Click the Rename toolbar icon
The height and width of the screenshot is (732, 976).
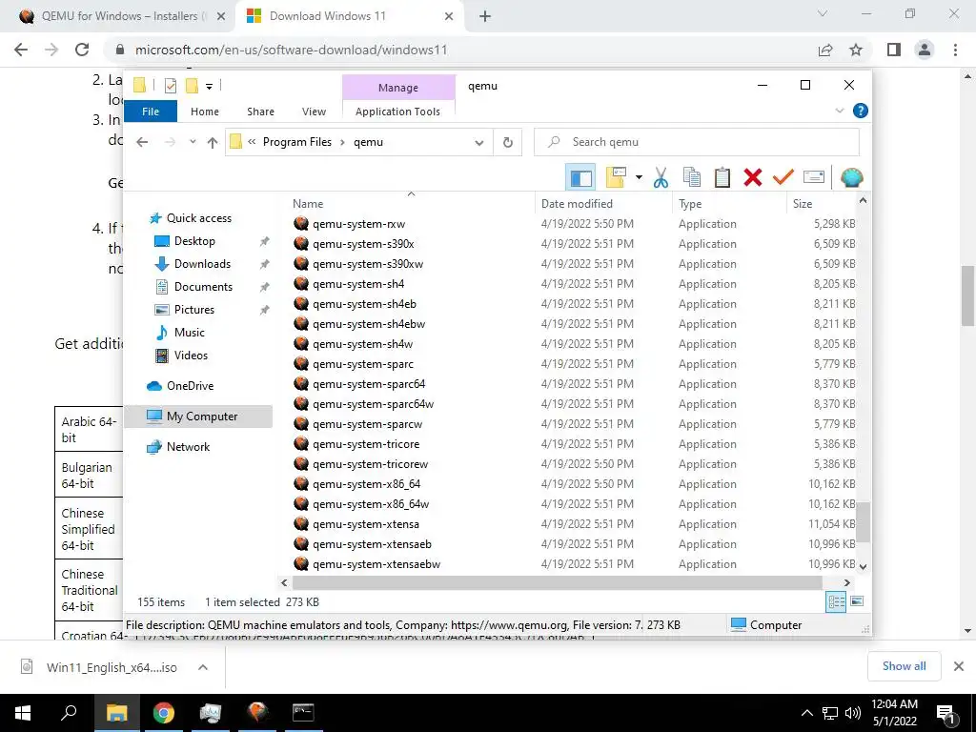point(814,178)
